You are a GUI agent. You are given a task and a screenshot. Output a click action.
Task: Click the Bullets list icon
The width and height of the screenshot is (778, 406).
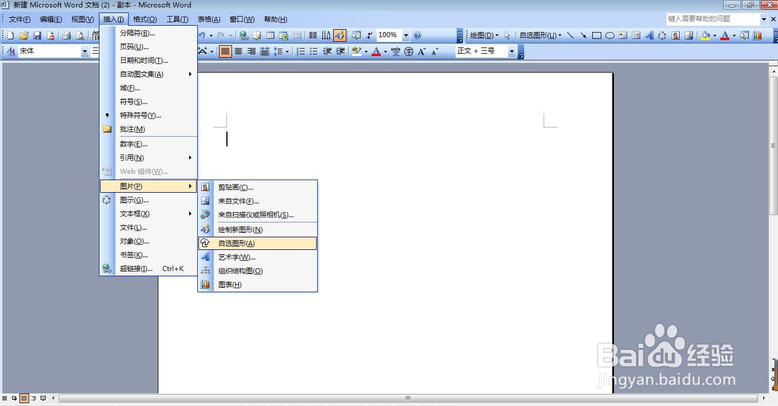pos(314,51)
